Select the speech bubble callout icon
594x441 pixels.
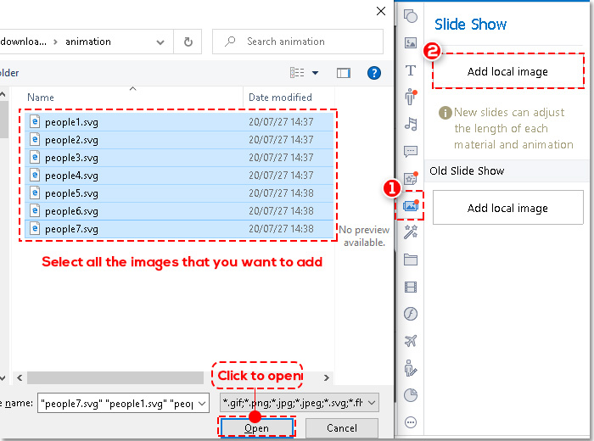[411, 152]
